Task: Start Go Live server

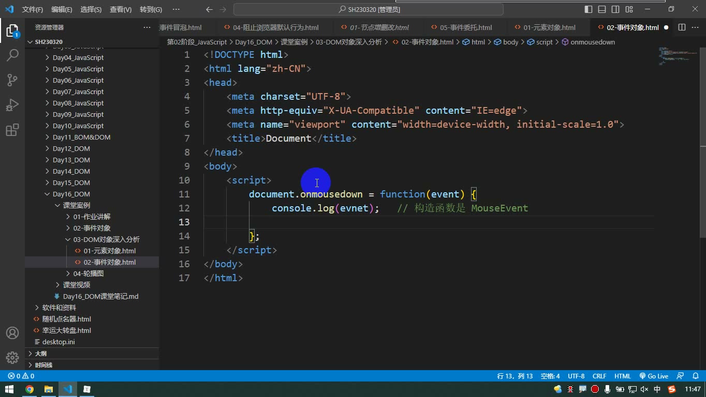Action: pos(654,376)
